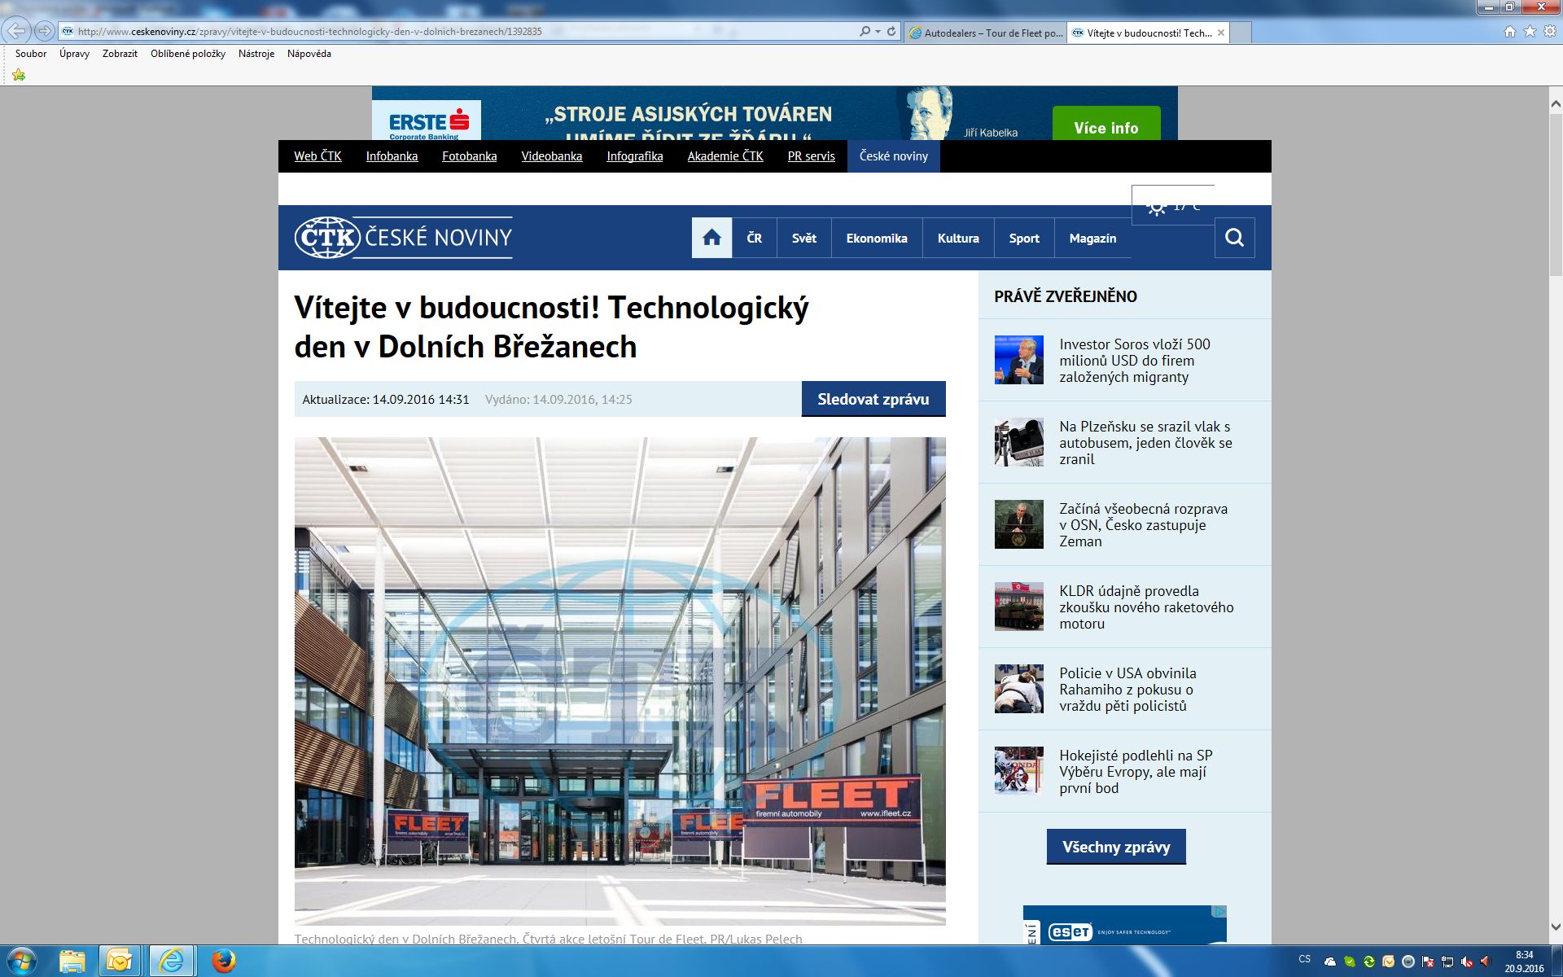Click the Internet Explorer taskbar icon
Viewport: 1563px width, 977px height.
[171, 962]
